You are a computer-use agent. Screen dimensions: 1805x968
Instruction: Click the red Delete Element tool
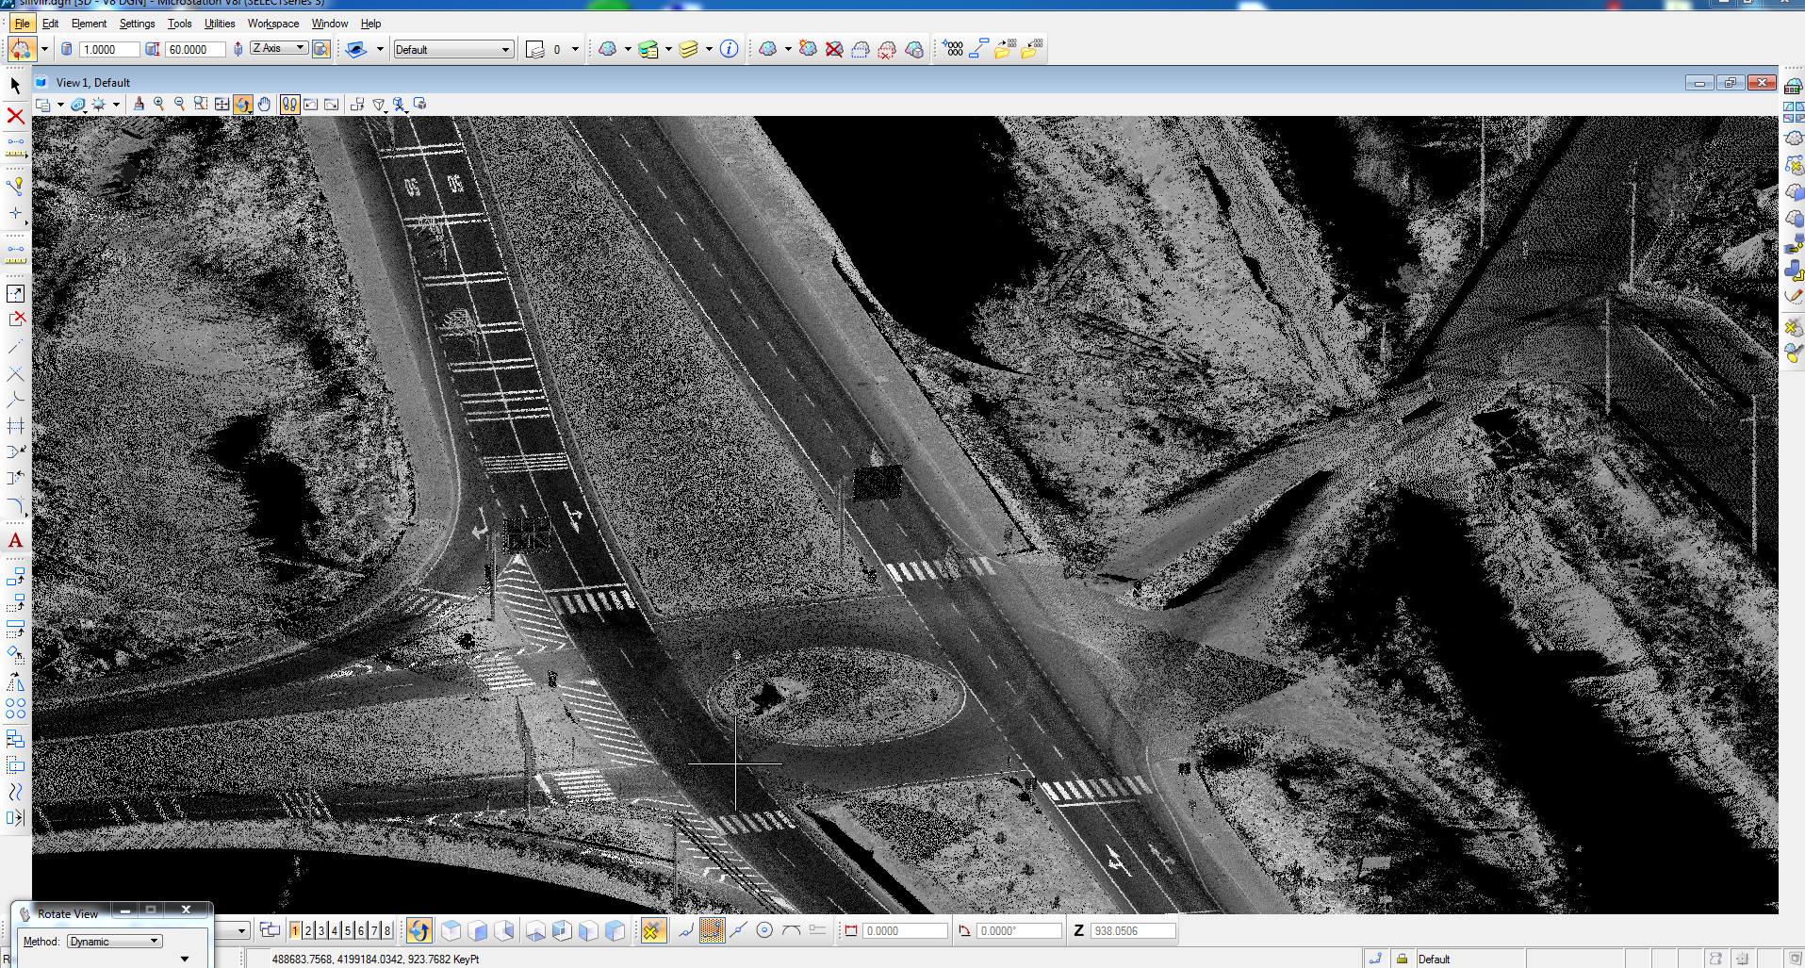tap(15, 116)
